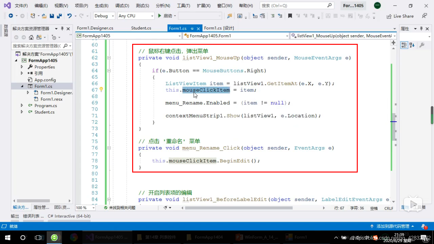Collapse listView1_BeforeLabelEdit outline on line 84
The height and width of the screenshot is (244, 434).
(x=109, y=199)
